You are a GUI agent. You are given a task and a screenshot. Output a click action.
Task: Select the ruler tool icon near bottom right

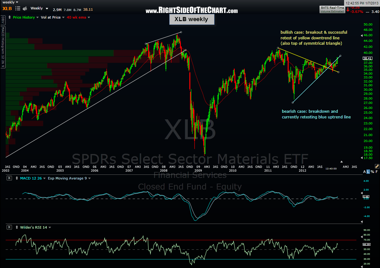(377, 166)
